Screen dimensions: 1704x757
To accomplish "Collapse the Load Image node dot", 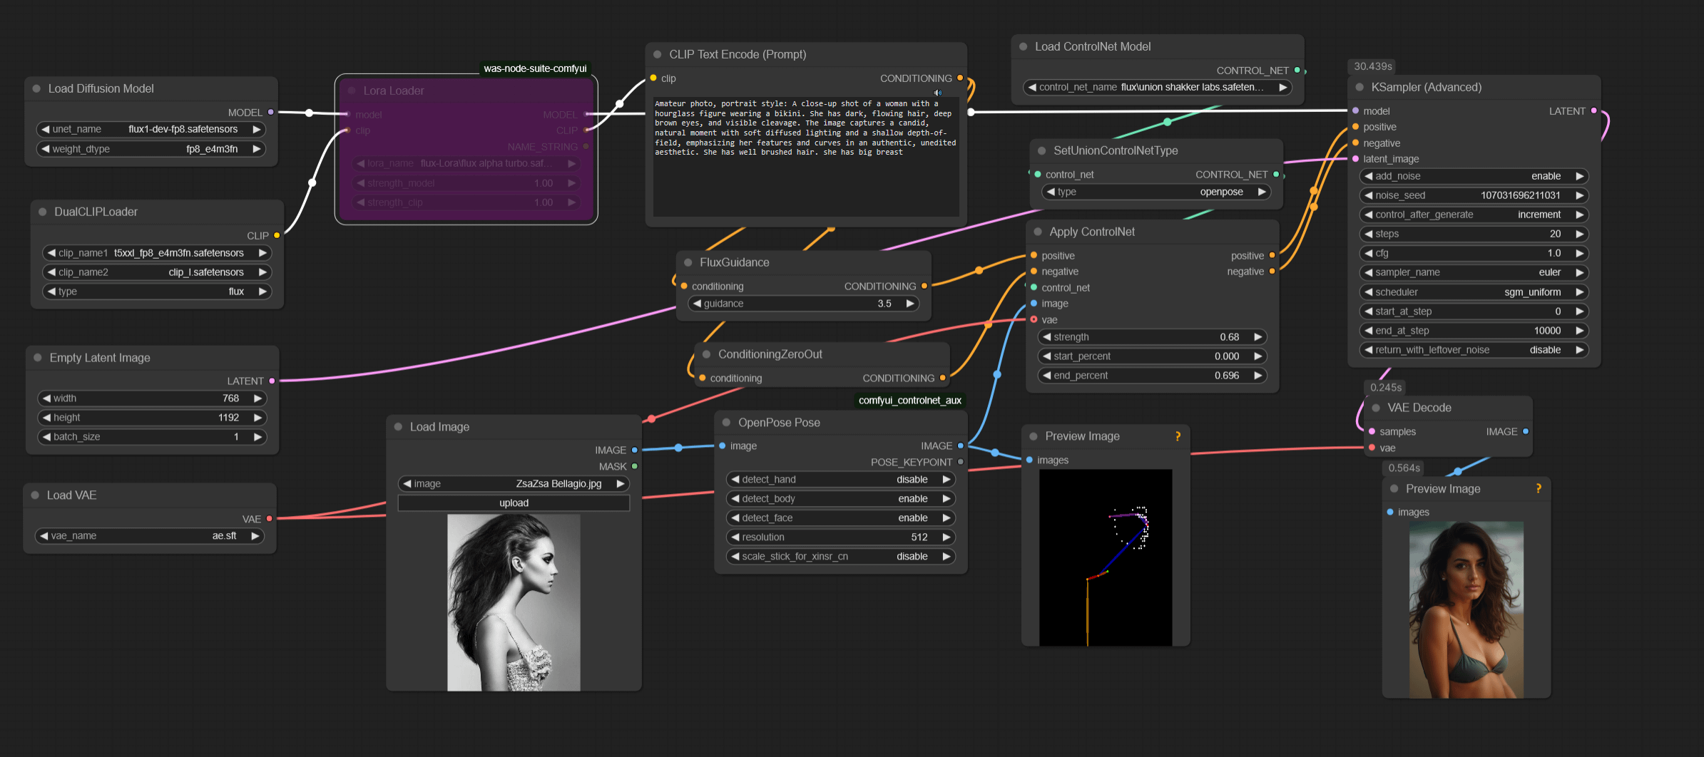I will point(398,427).
